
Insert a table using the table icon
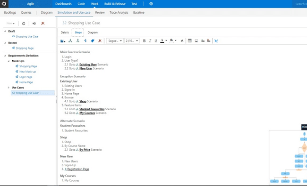[x=190, y=41]
